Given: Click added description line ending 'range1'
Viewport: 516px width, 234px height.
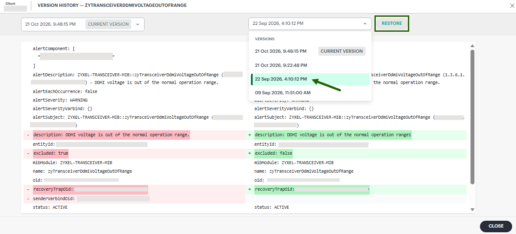Looking at the screenshot, I should [333, 135].
